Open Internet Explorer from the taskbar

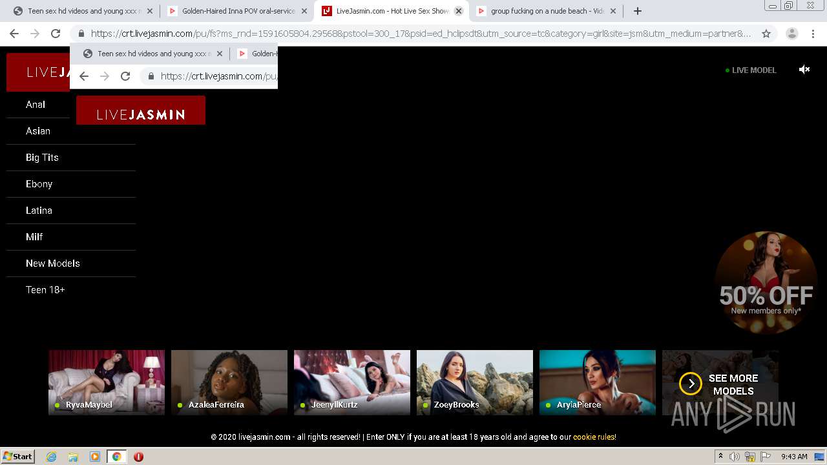point(52,457)
